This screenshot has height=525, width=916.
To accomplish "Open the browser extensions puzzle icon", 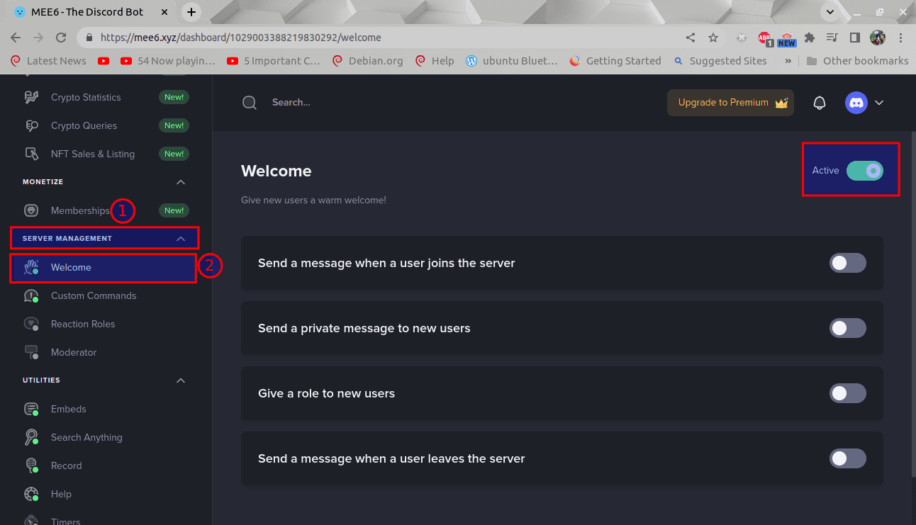I will point(810,38).
